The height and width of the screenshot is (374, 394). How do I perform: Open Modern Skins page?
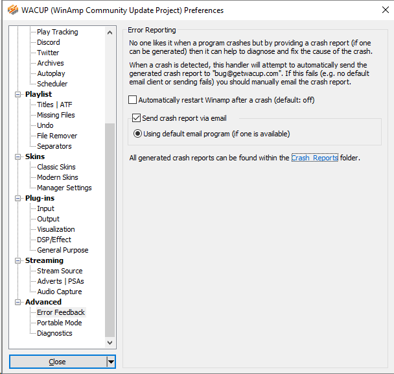coord(58,177)
